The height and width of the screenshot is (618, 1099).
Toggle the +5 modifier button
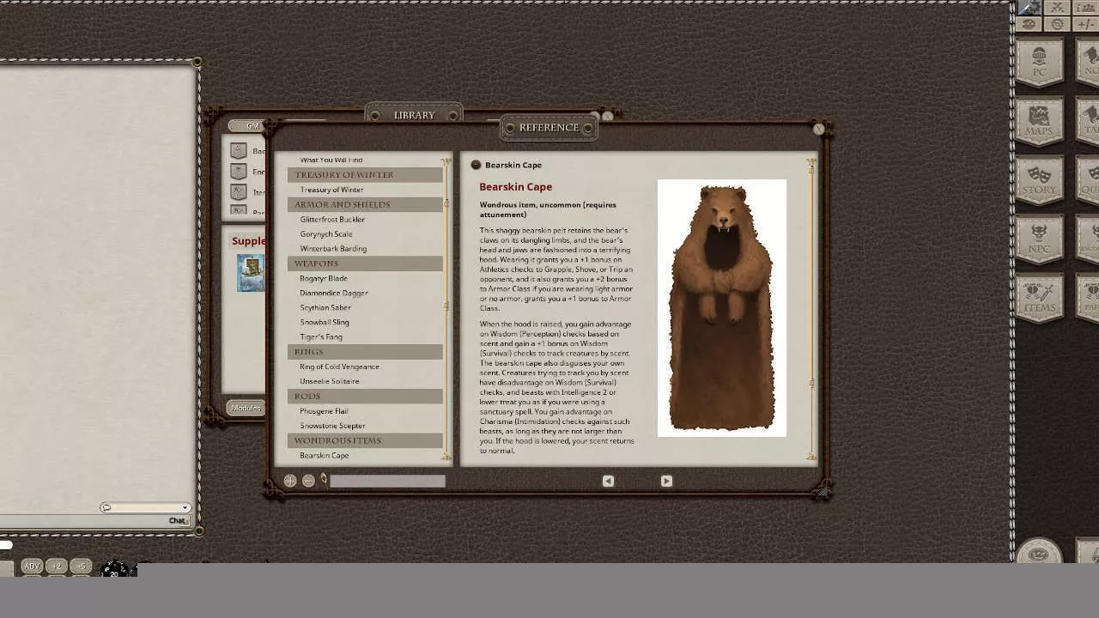click(x=81, y=566)
